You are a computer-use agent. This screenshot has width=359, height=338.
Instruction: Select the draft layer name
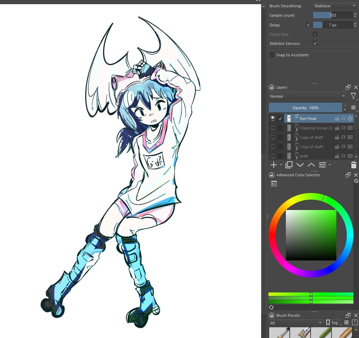(304, 156)
